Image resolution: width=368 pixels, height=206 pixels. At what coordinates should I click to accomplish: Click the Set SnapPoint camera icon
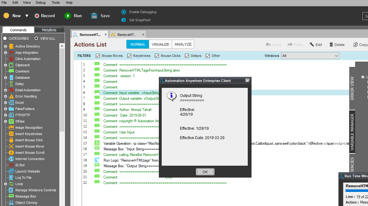pyautogui.click(x=124, y=20)
